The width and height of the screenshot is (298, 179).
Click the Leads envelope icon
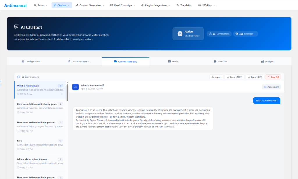169,61
